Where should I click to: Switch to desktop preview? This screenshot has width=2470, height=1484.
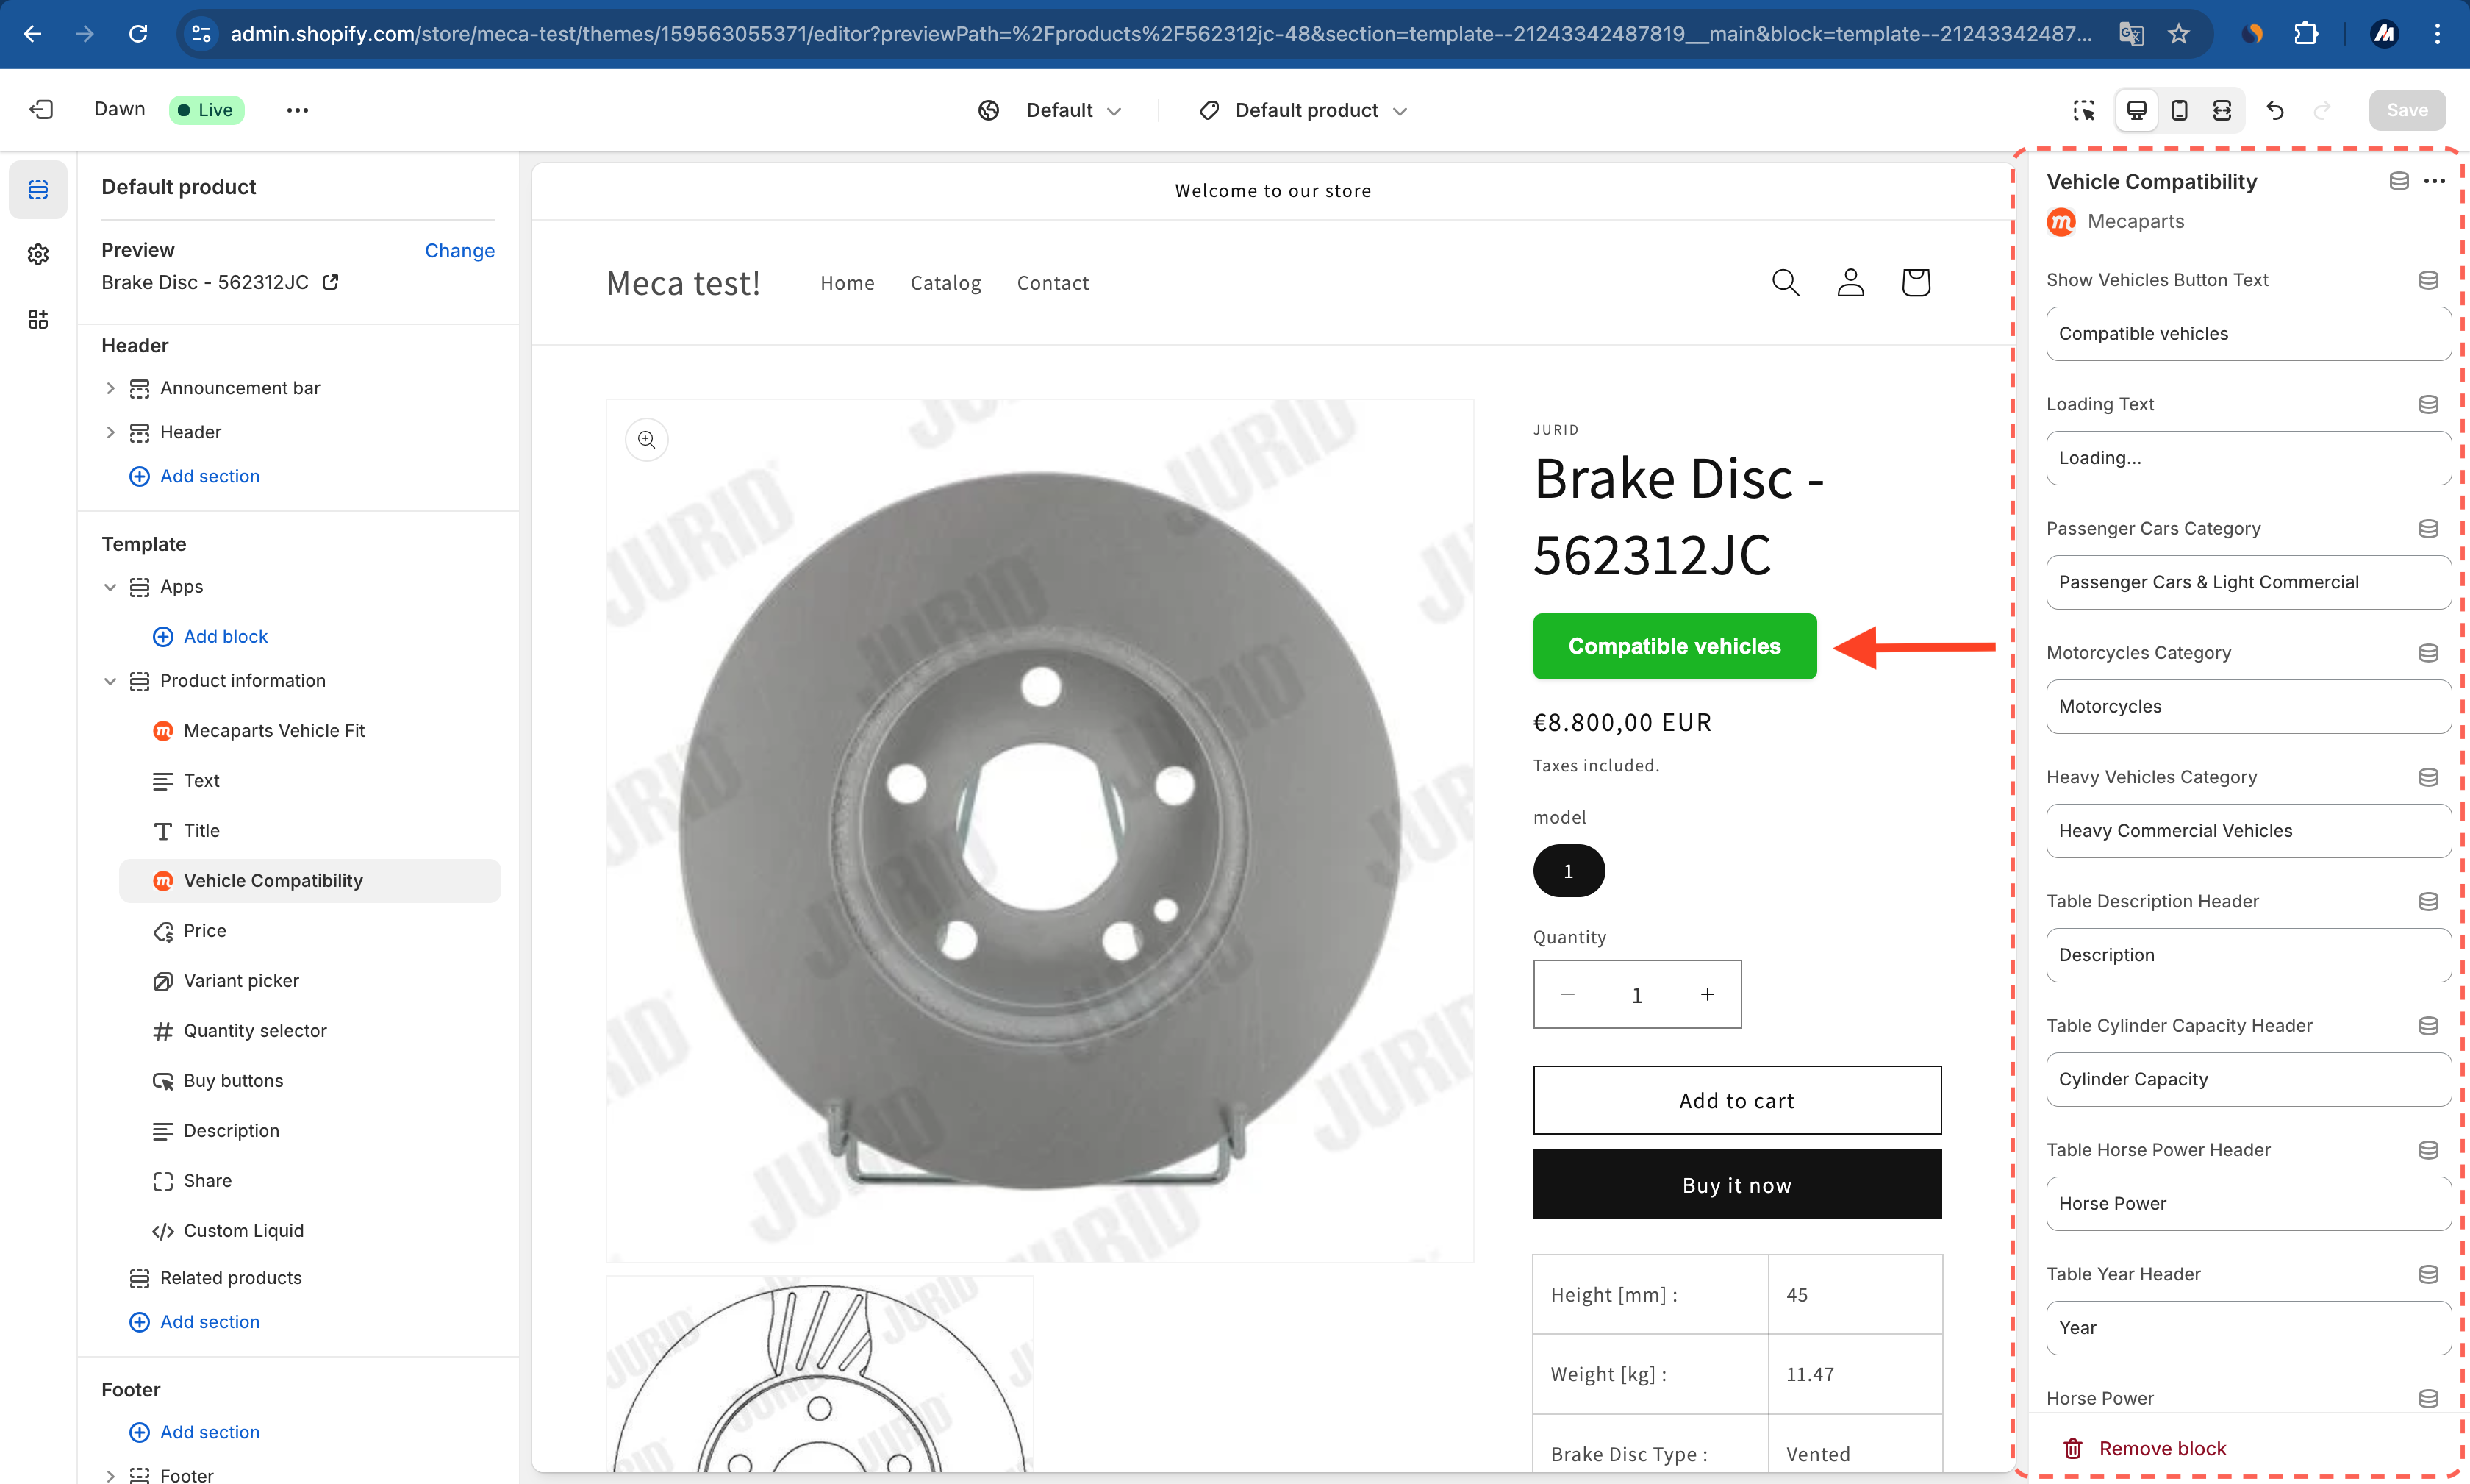(2136, 110)
